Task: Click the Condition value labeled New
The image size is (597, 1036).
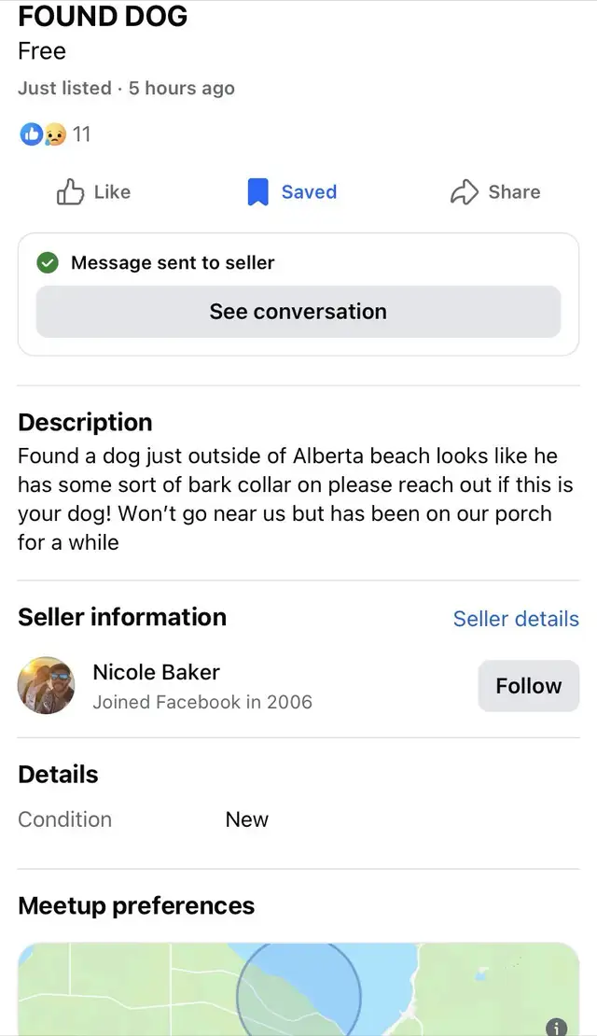Action: tap(246, 819)
